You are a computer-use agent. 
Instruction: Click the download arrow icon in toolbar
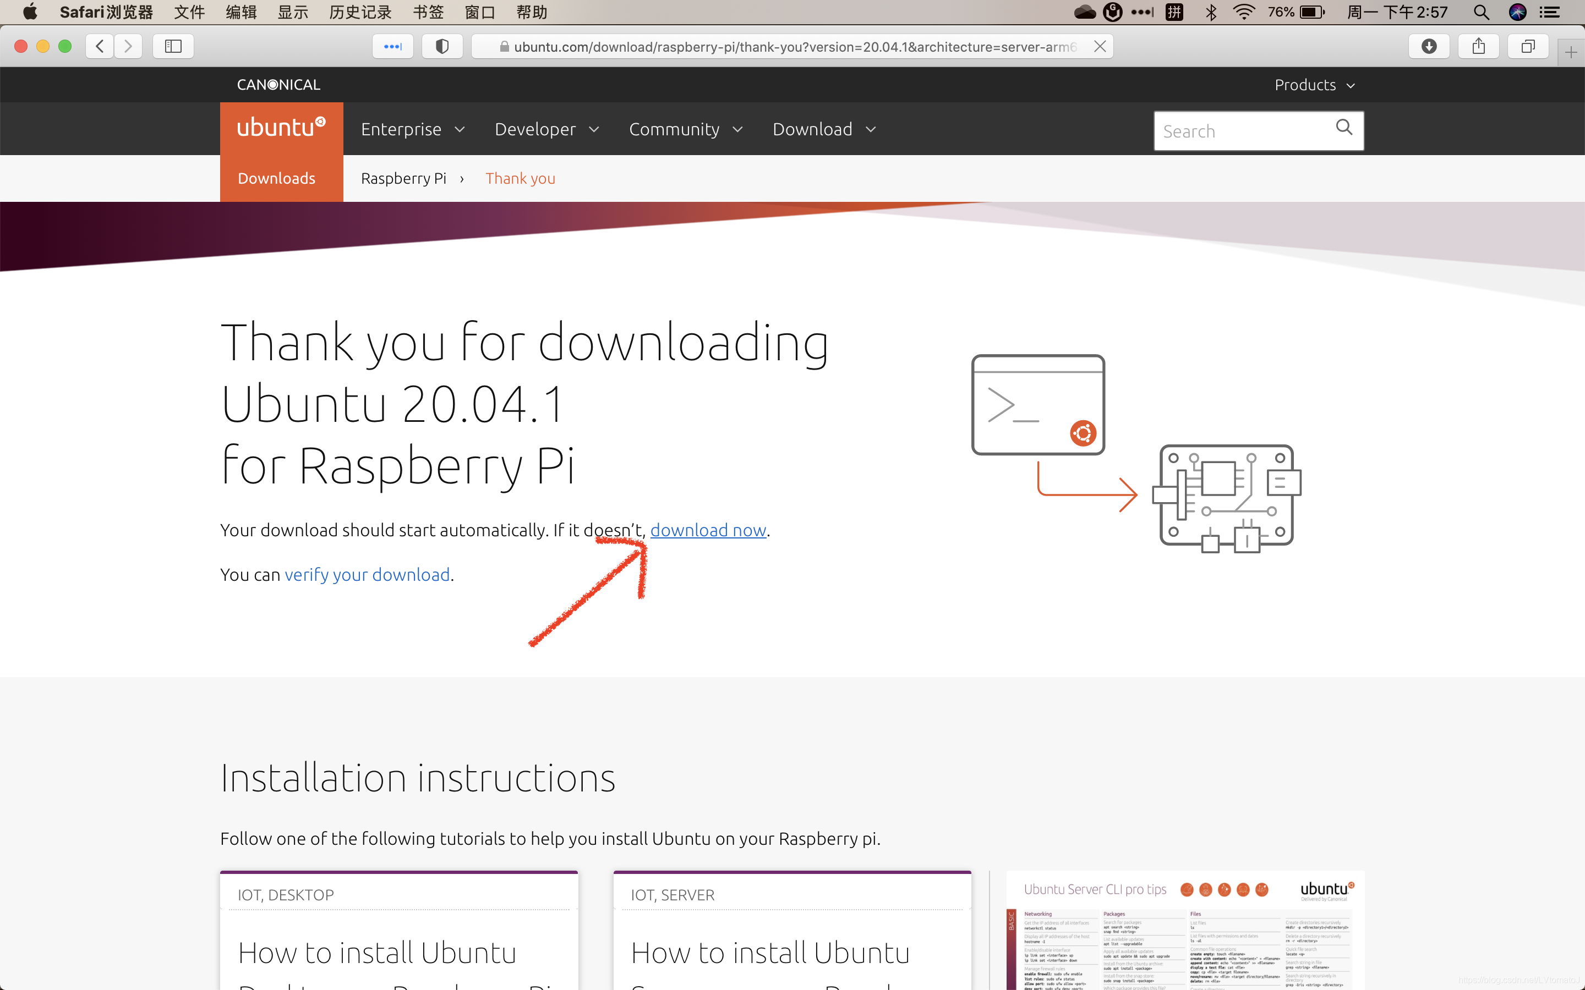coord(1428,46)
